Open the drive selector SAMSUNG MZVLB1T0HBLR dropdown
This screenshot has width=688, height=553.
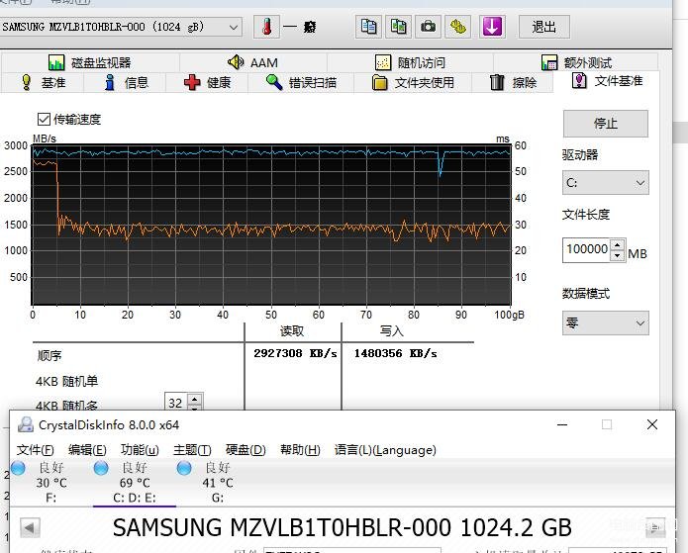pos(121,27)
